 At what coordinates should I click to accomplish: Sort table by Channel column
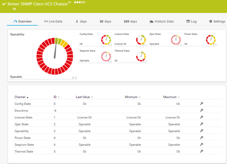(x=22, y=97)
